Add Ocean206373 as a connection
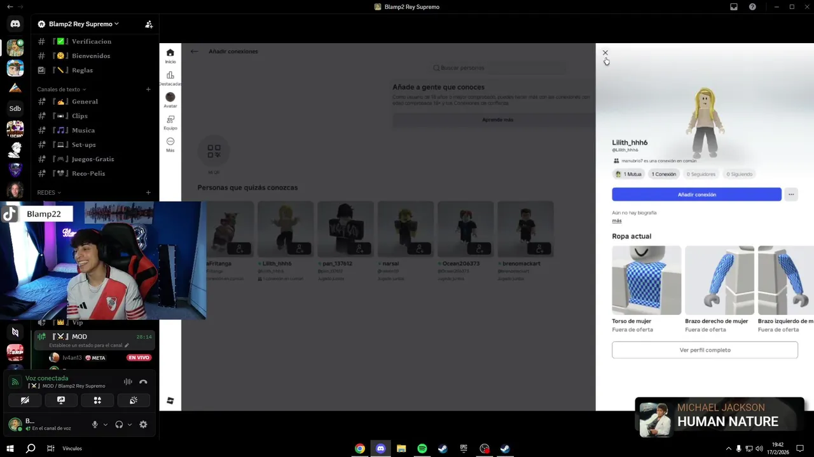 (478, 249)
